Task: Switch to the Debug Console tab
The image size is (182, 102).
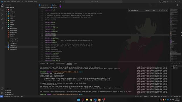Action: click(60, 63)
